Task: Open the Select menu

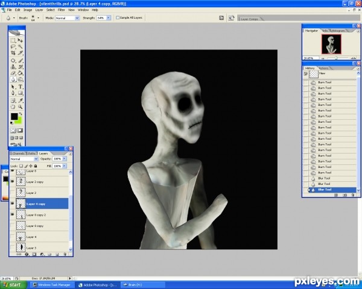Action: click(50, 10)
